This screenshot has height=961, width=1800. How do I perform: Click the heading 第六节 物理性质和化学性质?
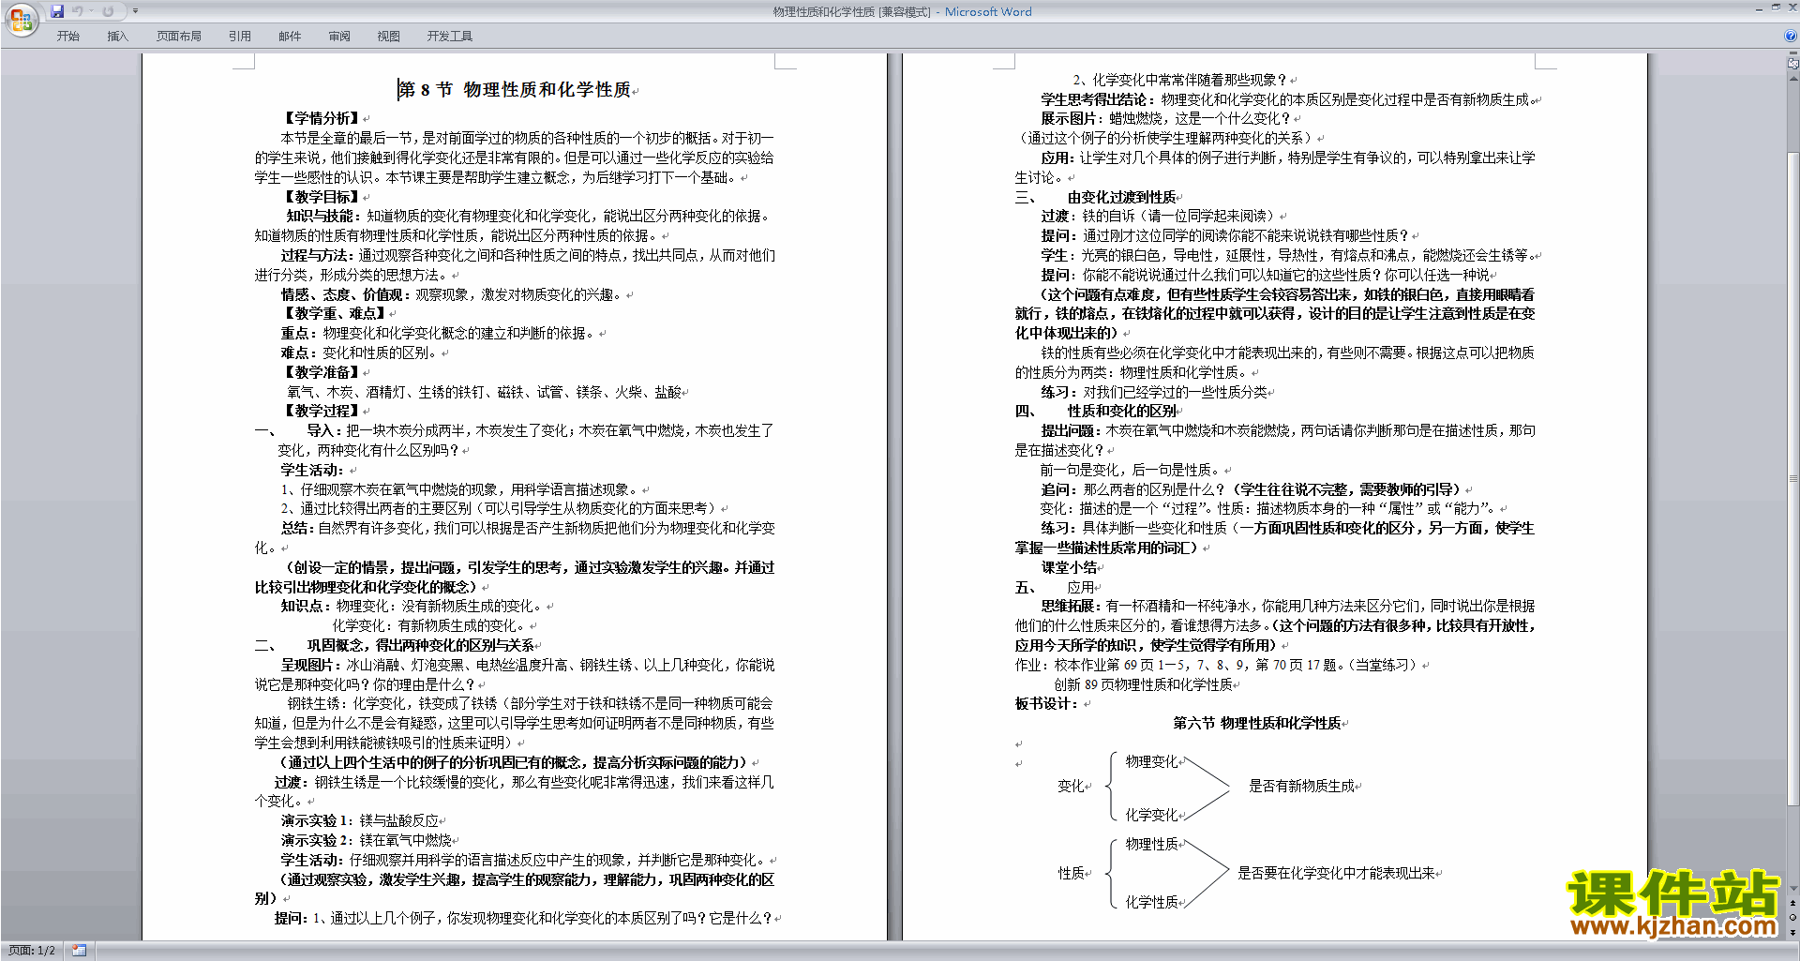(1257, 723)
